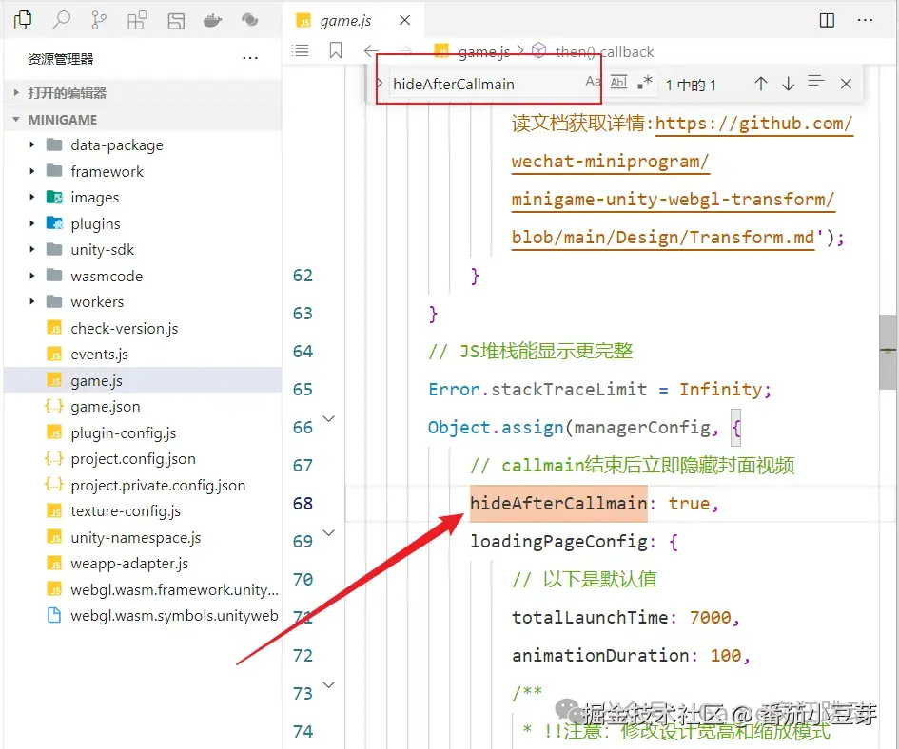Open the Docker whale icon
This screenshot has width=899, height=749.
213,21
